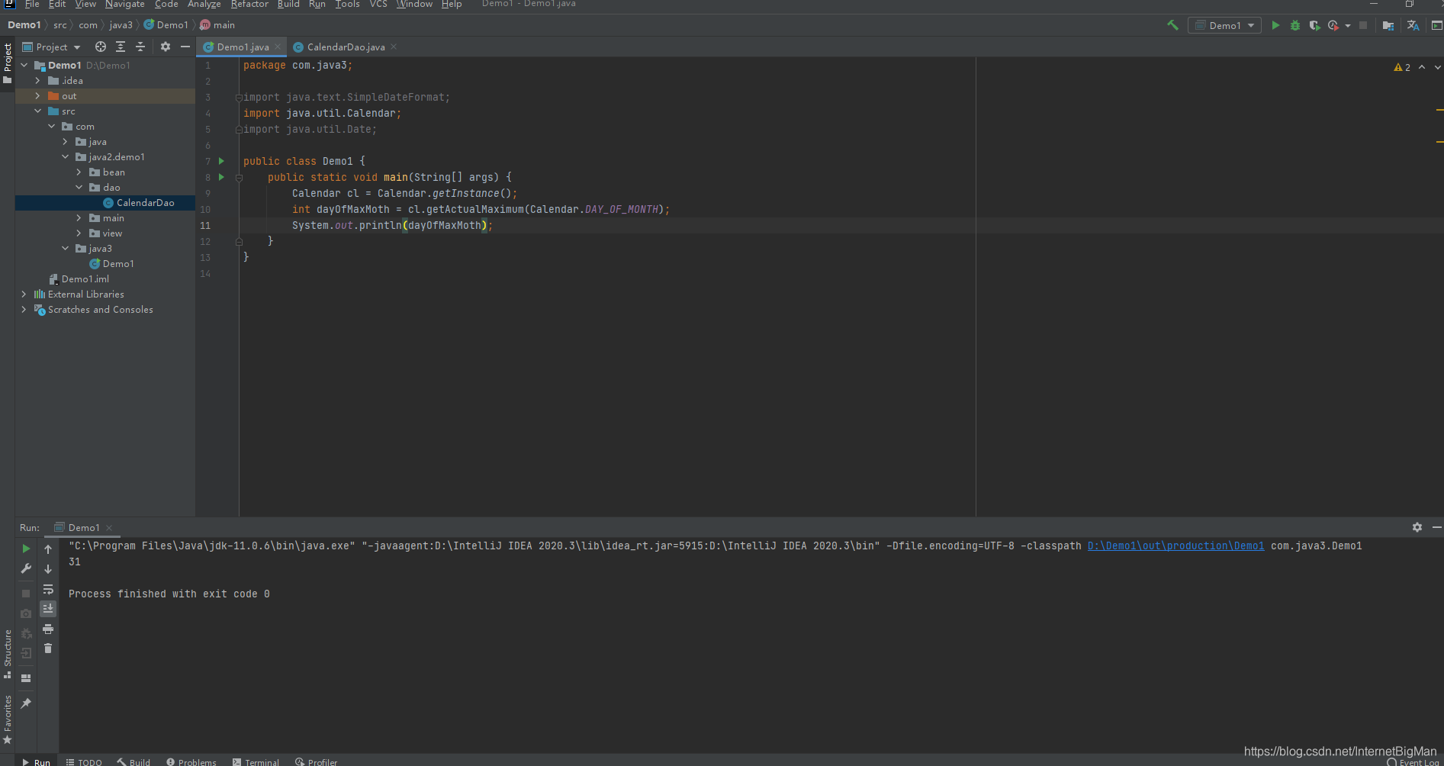The width and height of the screenshot is (1444, 766).
Task: Open the Refactor menu
Action: (249, 5)
